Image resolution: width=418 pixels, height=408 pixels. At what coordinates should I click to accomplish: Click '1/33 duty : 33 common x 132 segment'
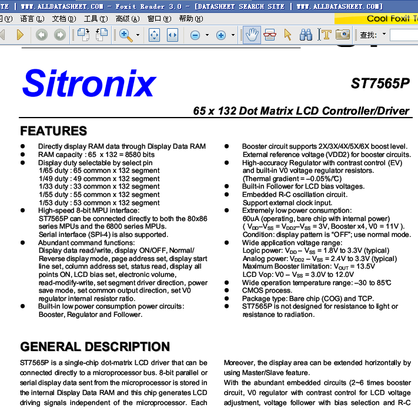tap(99, 186)
